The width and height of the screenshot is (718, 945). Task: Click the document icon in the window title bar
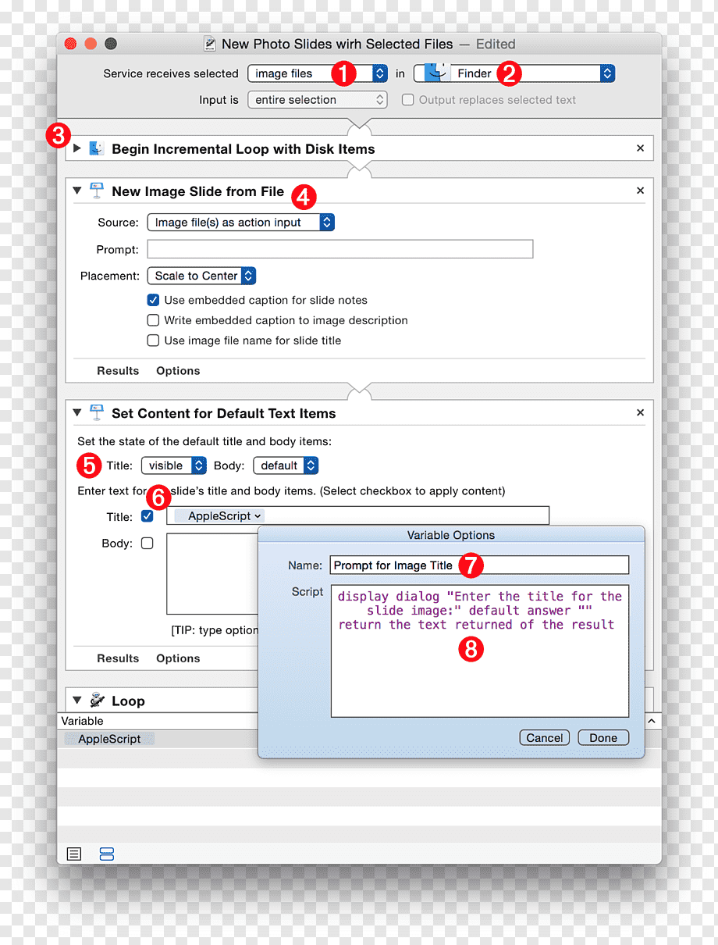[209, 44]
